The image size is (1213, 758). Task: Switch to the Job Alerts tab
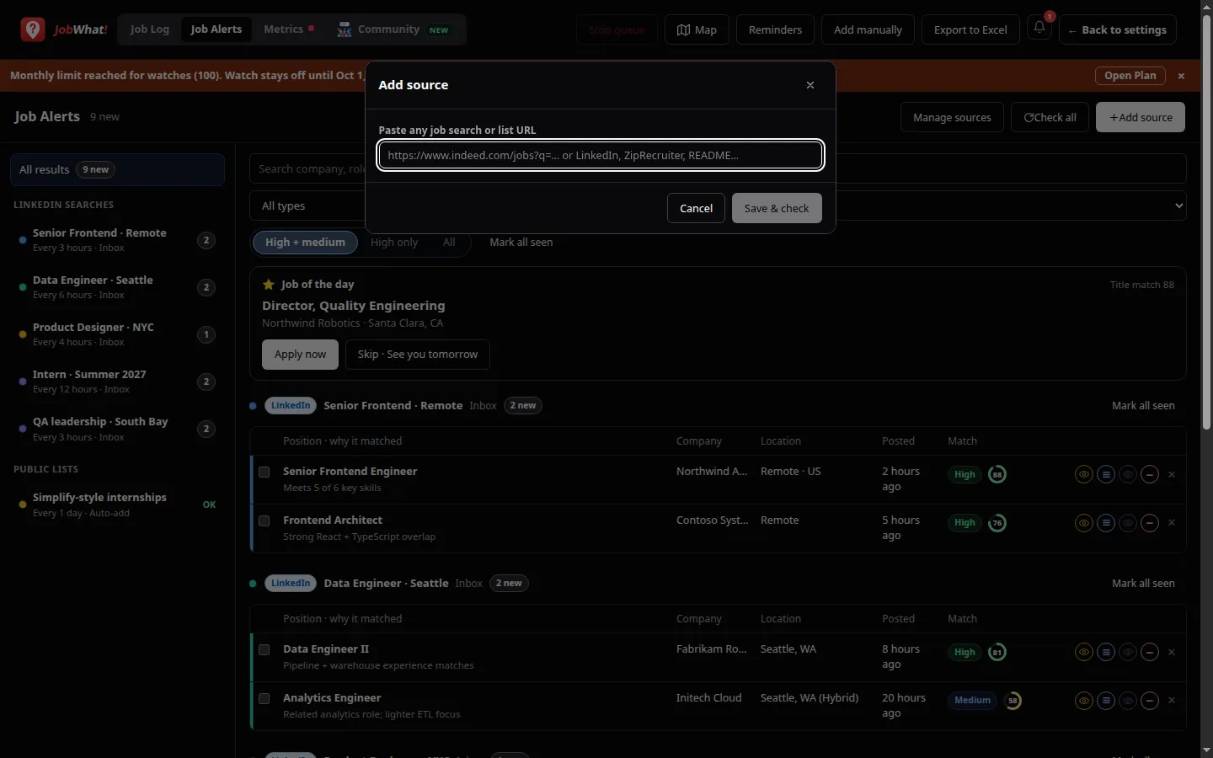[216, 29]
